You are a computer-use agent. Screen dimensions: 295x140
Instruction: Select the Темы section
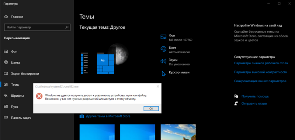(37, 85)
